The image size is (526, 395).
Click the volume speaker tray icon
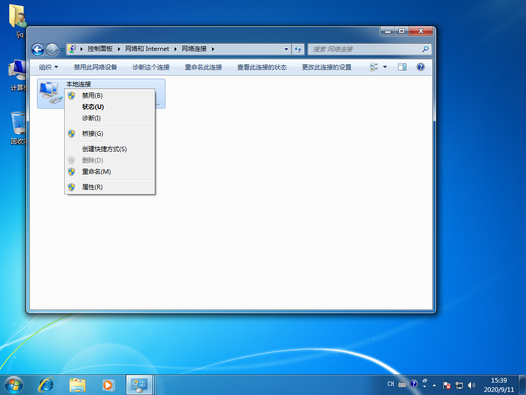(472, 385)
